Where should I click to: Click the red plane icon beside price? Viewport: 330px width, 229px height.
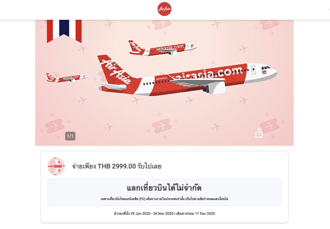[56, 166]
